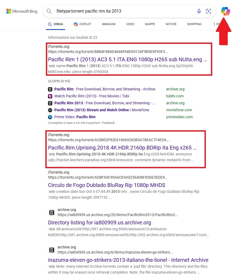Click the magnifier search icon in search box
Image resolution: width=232 pixels, height=276 pixels.
[49, 11]
